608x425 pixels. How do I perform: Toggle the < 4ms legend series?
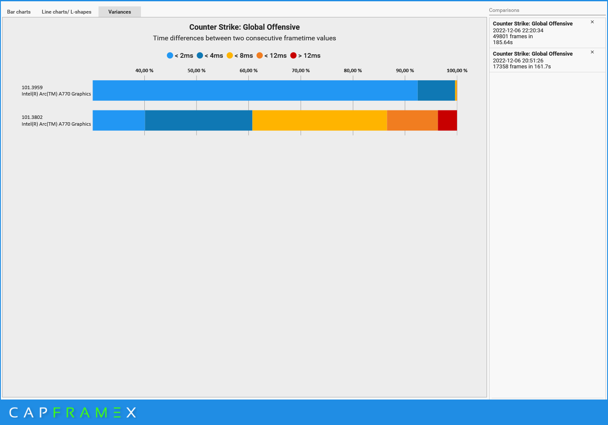point(210,56)
